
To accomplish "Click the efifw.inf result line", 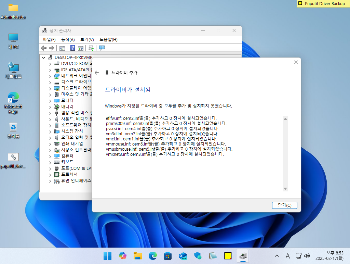I will 161,118.
